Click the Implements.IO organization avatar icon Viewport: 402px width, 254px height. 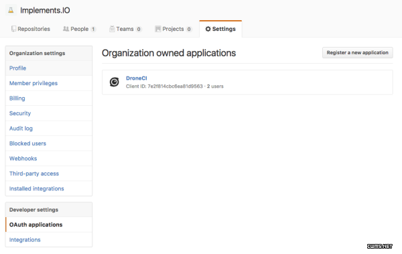pos(11,10)
